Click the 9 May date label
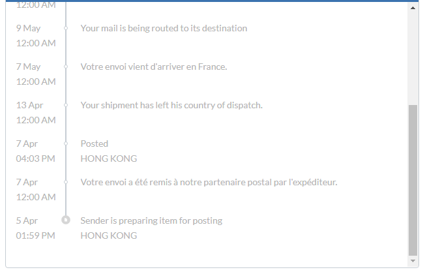Viewport: 425px width, 272px height. click(28, 29)
